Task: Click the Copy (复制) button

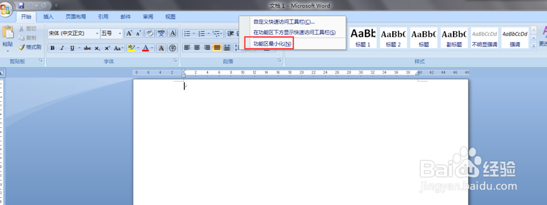Action: coord(27,38)
